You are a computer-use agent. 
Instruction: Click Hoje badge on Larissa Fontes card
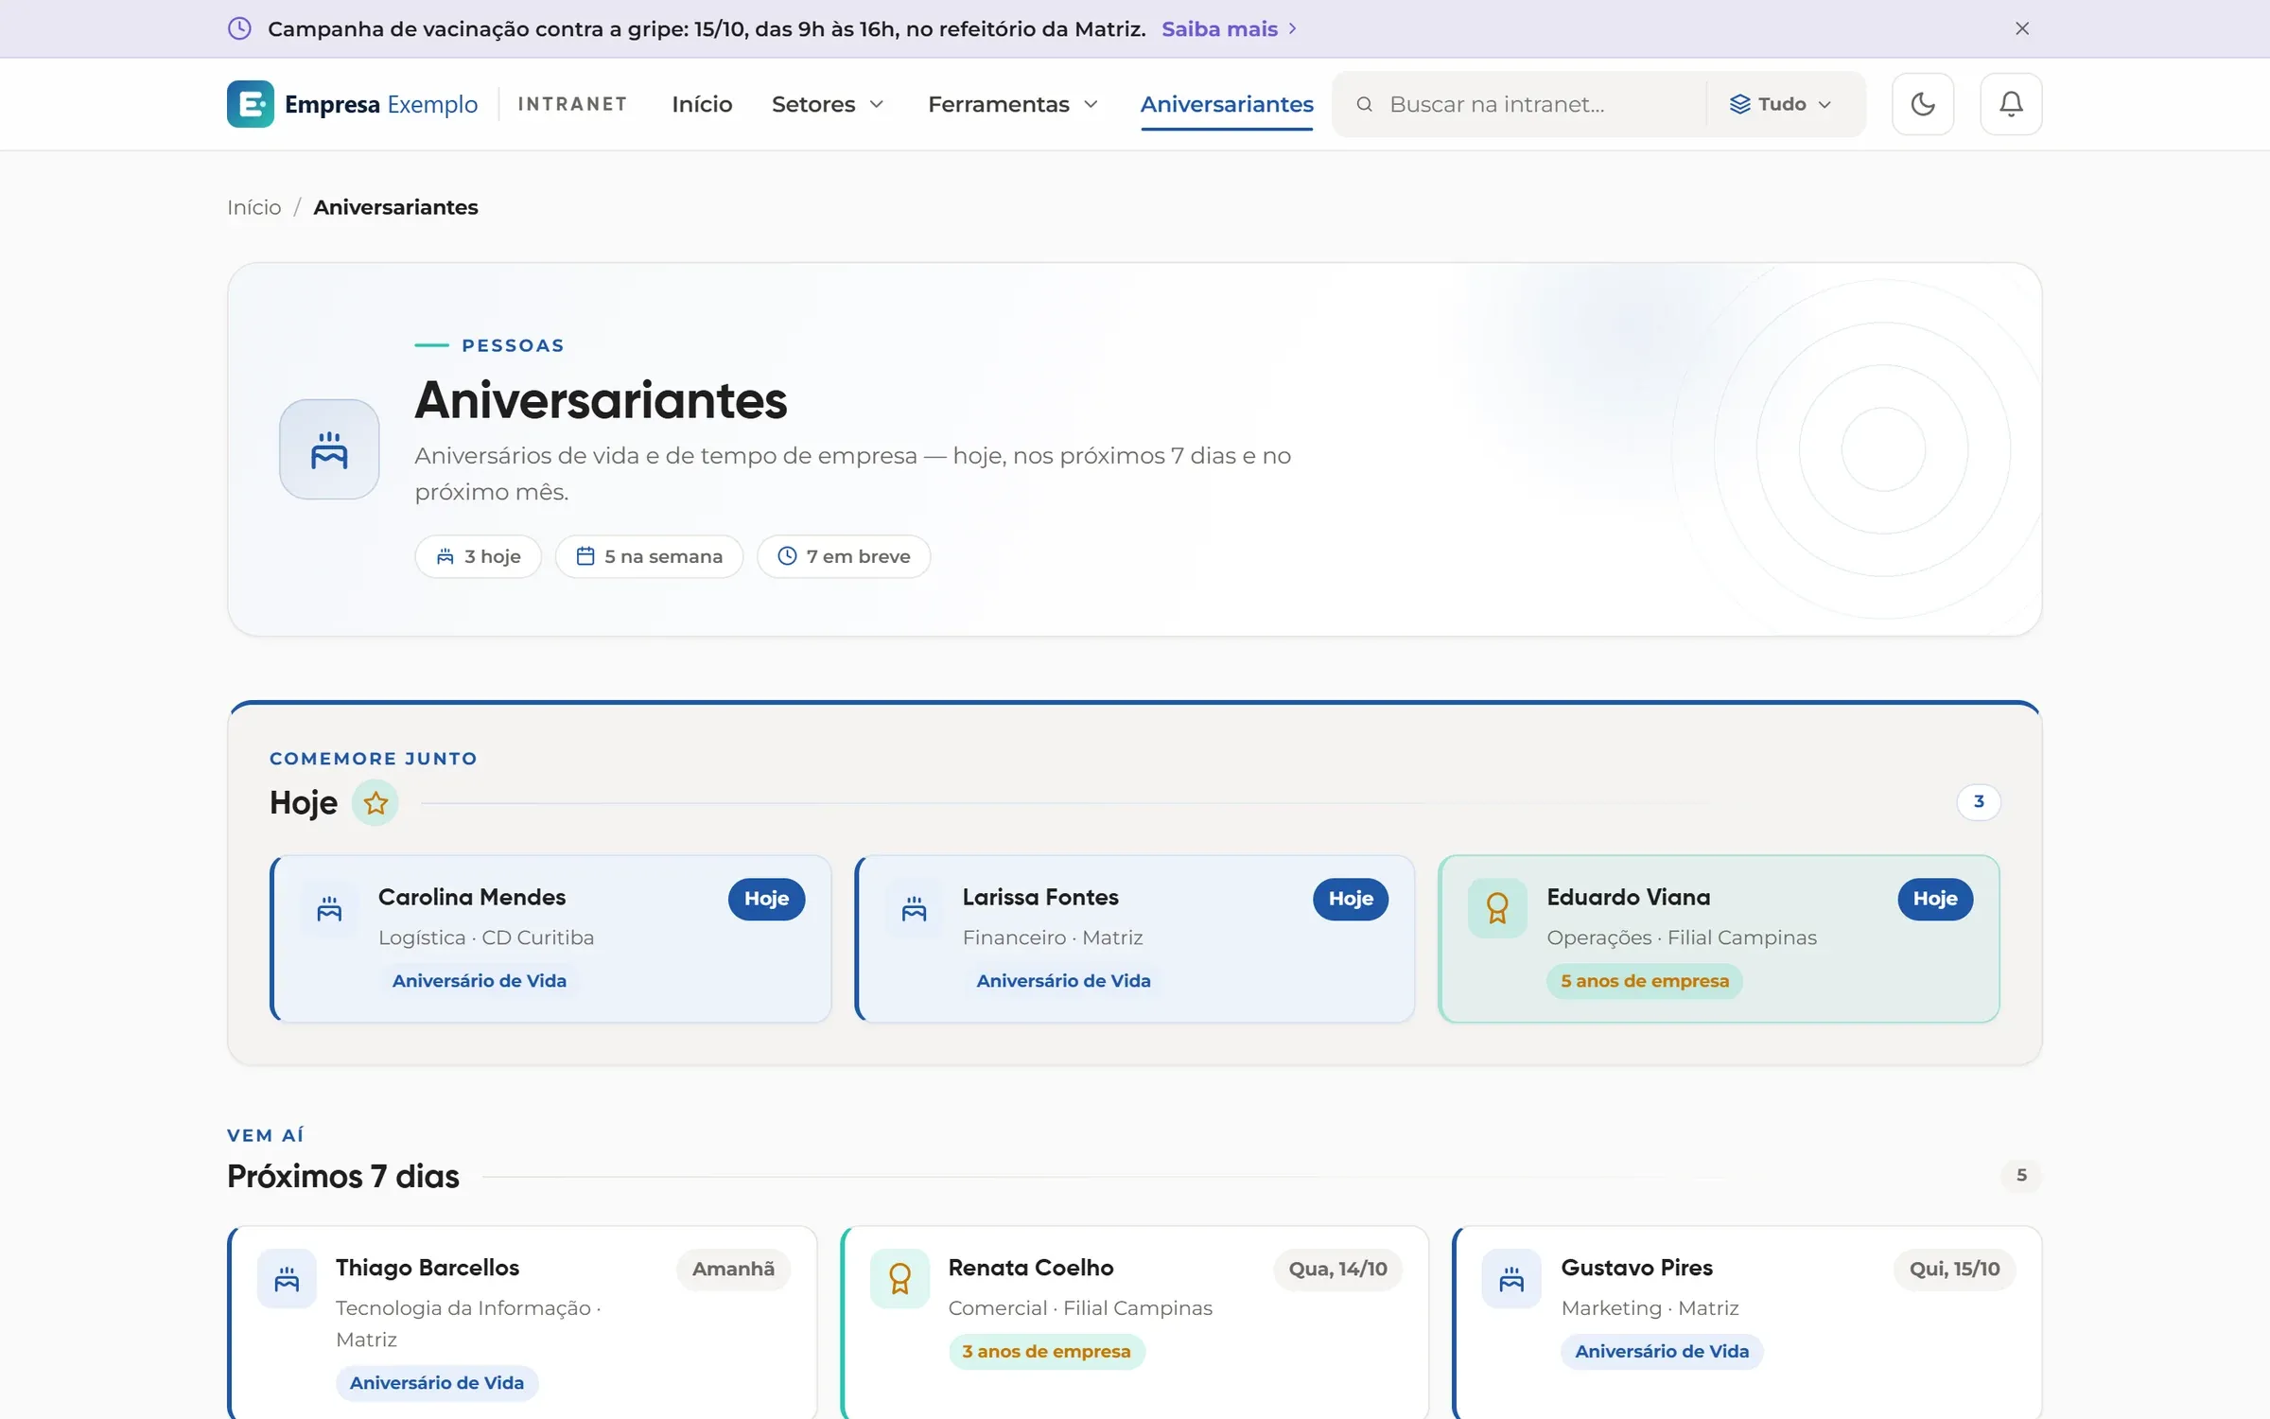(x=1351, y=899)
